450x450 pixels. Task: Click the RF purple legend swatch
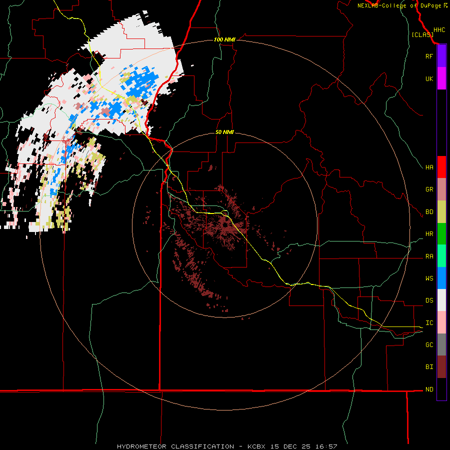441,56
